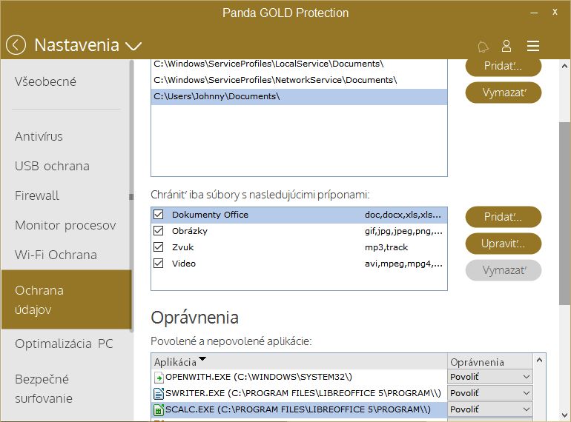The image size is (571, 422).
Task: Open the Antivírus settings section
Action: (39, 136)
